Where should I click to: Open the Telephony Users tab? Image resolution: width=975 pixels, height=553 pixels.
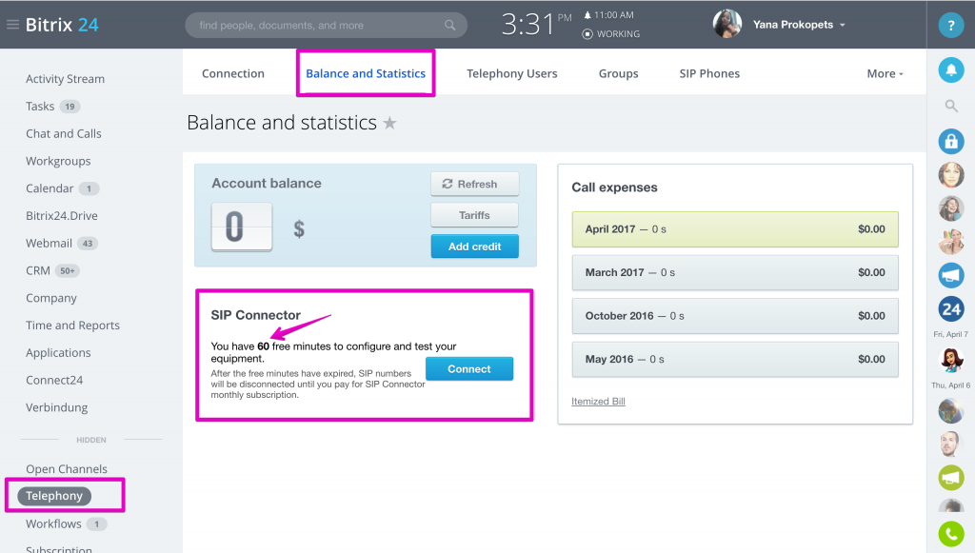(x=511, y=73)
